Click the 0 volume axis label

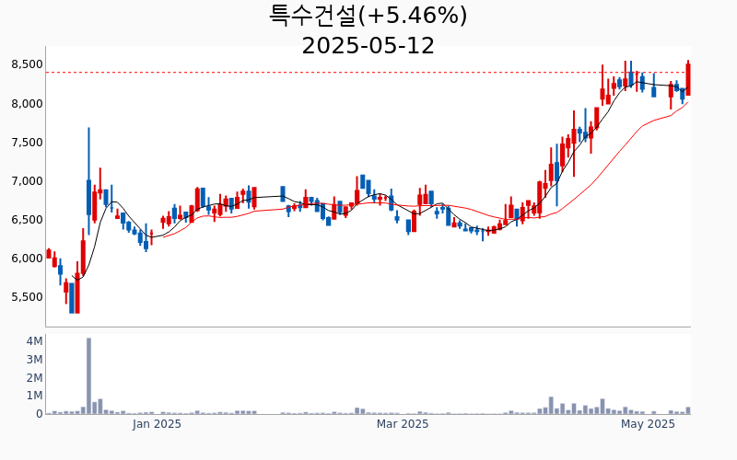click(40, 414)
